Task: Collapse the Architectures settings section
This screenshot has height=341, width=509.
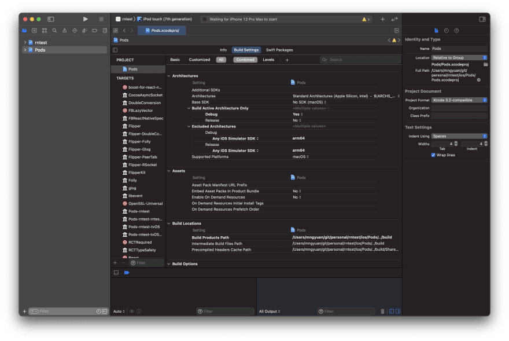Action: (169, 76)
